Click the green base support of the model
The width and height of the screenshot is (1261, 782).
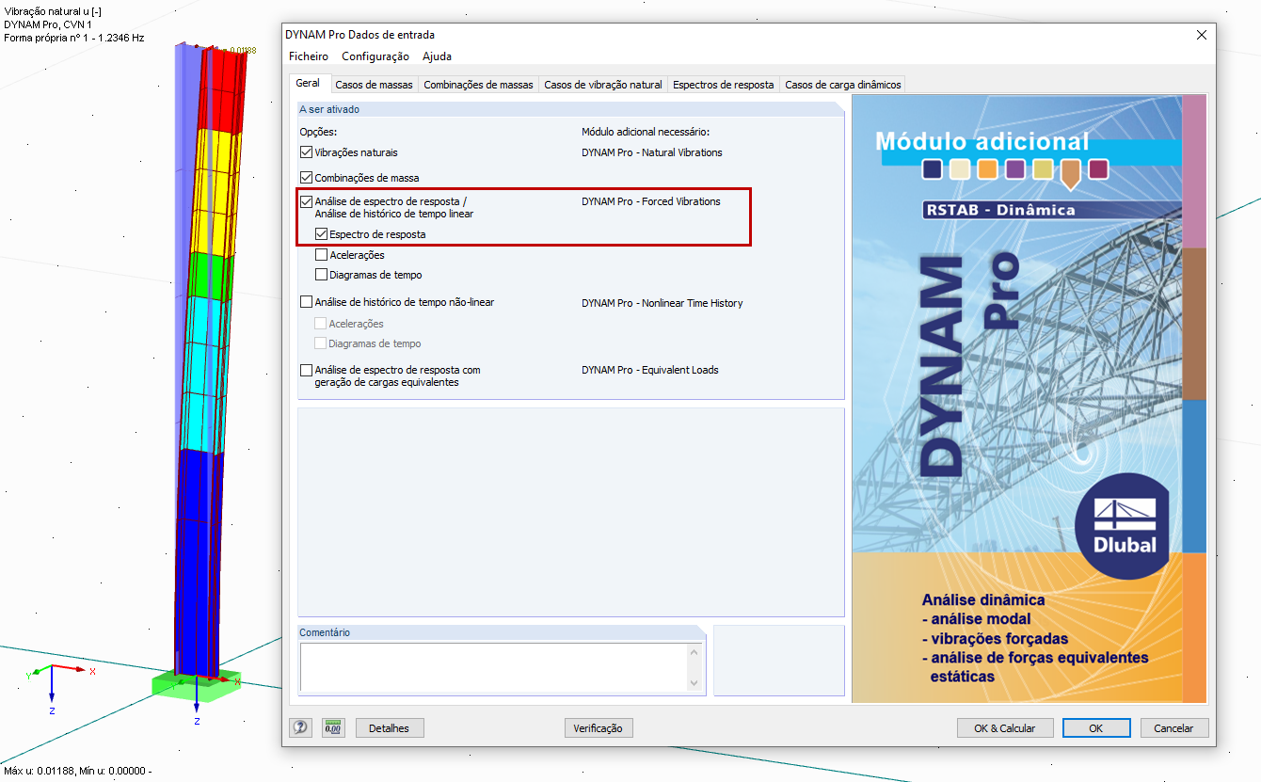[197, 685]
